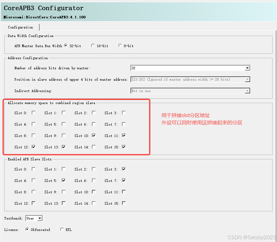Select 8-bit data bus width

coord(120,46)
